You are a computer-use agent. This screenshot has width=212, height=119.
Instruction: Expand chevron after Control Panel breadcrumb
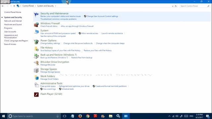pyautogui.click(x=35, y=6)
